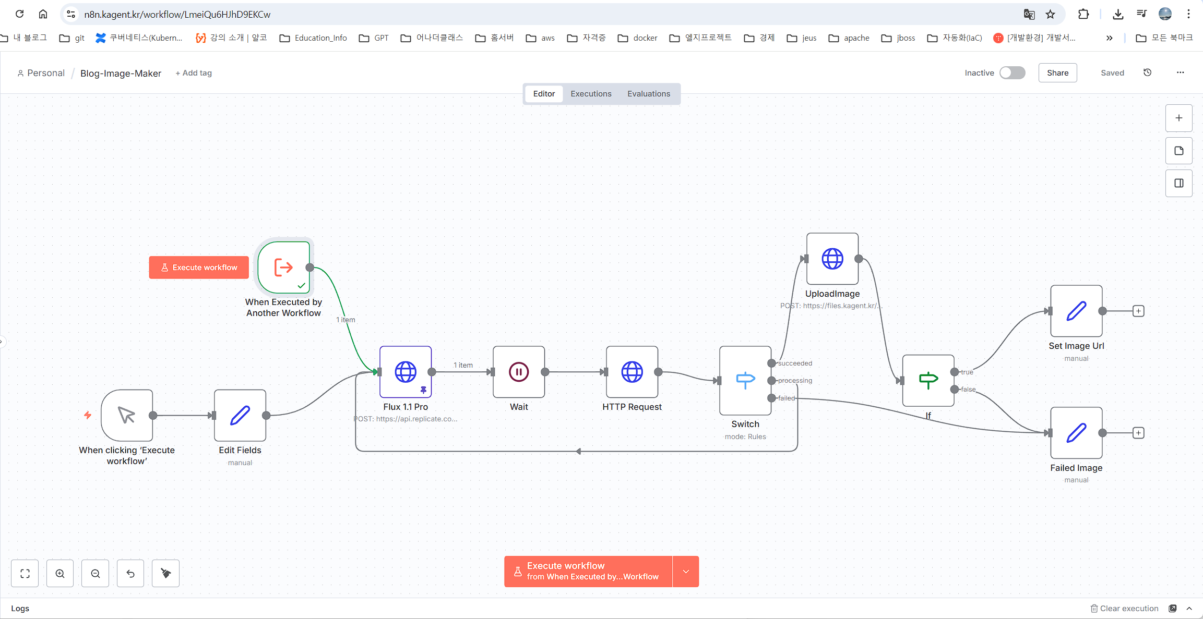Viewport: 1203px width, 619px height.
Task: Click the Add tag link
Action: [x=194, y=73]
